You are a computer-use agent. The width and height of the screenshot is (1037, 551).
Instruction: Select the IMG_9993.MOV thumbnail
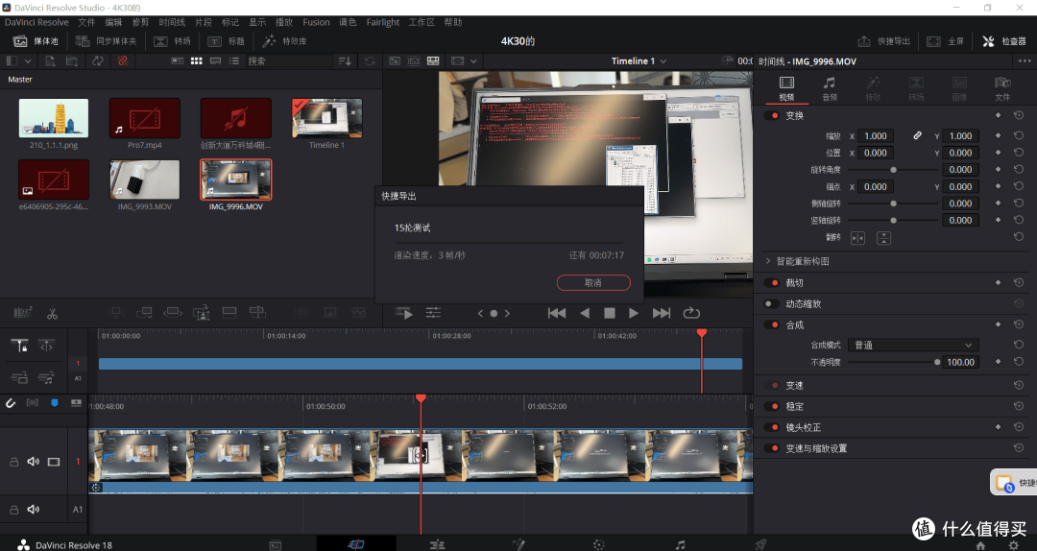(145, 180)
